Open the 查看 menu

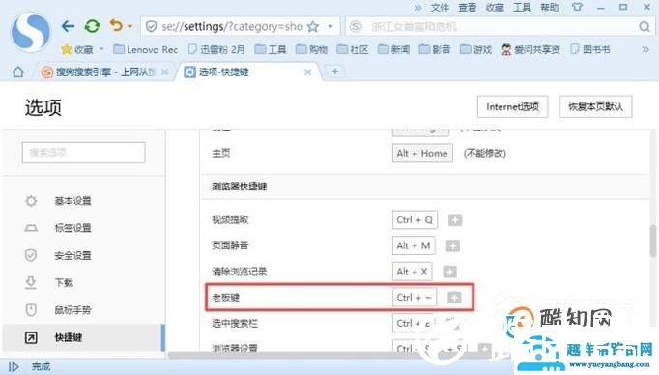tap(467, 8)
